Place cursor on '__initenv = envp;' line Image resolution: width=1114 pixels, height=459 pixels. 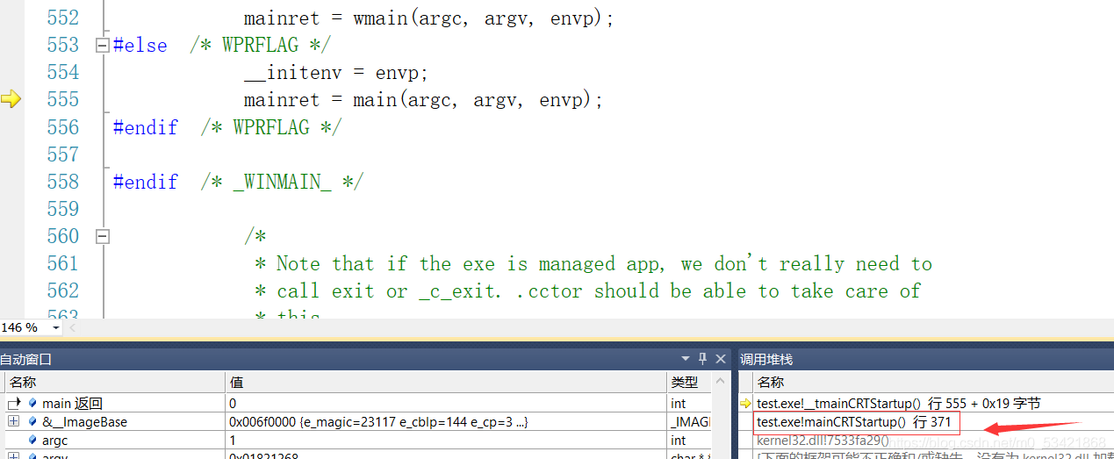pos(335,72)
